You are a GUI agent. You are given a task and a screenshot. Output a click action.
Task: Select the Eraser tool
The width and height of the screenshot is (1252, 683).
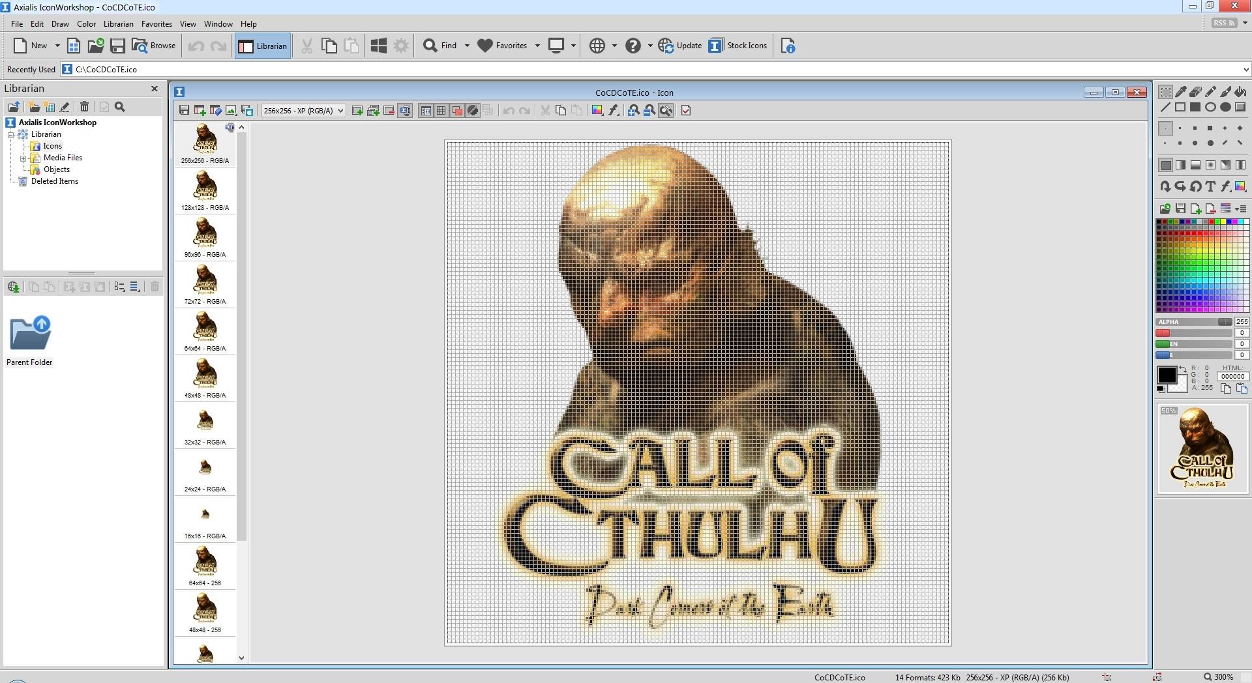(1195, 92)
